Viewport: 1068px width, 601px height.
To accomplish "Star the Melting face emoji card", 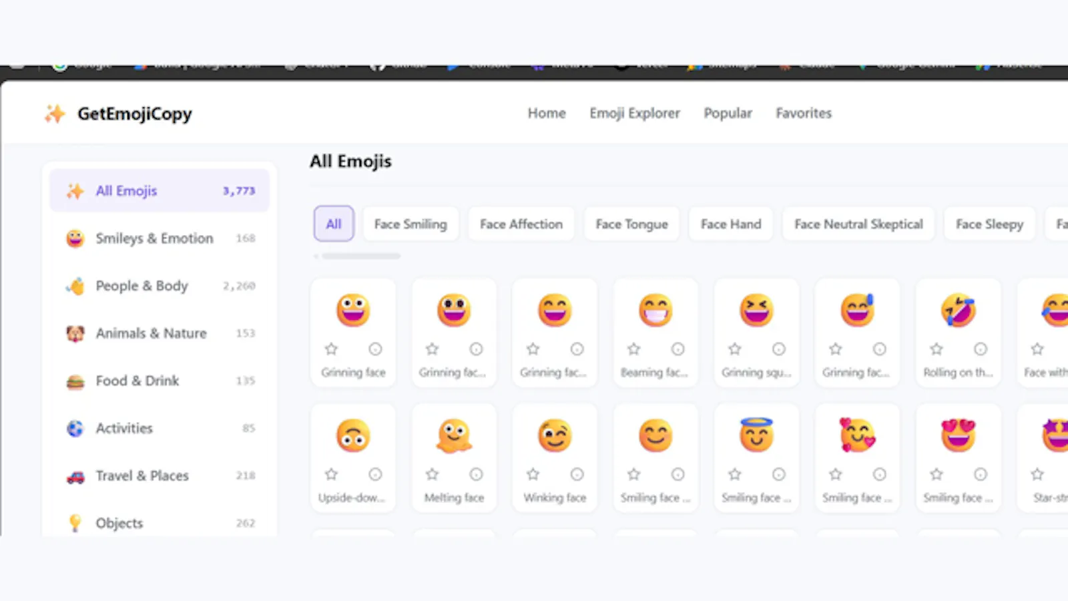I will point(432,474).
